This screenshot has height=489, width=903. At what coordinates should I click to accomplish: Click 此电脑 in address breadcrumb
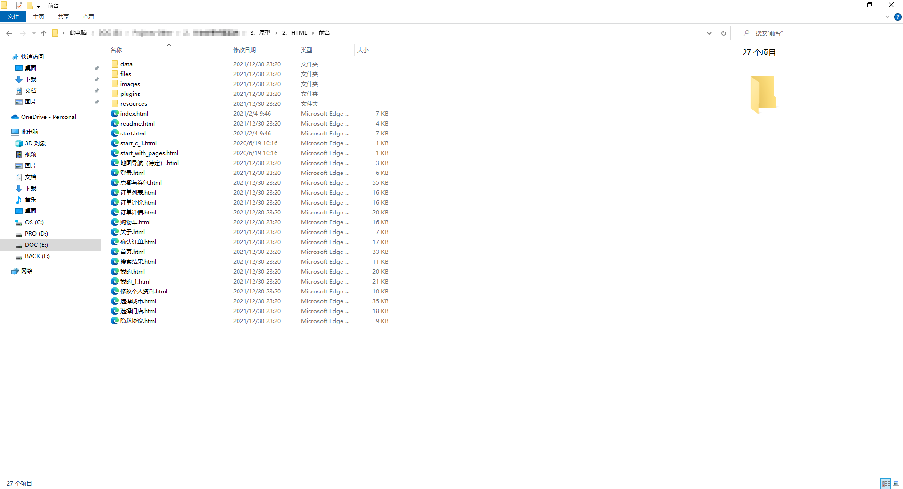(78, 33)
